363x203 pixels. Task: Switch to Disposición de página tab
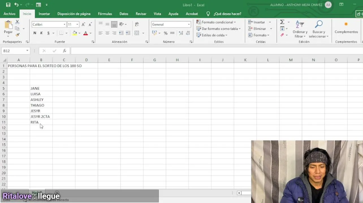pos(74,14)
